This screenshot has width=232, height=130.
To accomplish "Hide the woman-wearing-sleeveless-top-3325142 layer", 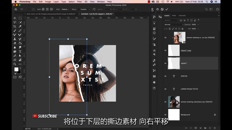I will point(165,102).
